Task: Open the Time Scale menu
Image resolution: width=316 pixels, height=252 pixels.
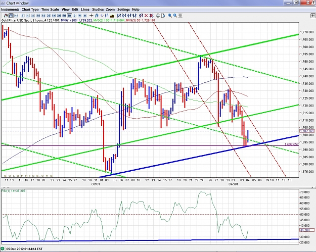Action: [50, 10]
